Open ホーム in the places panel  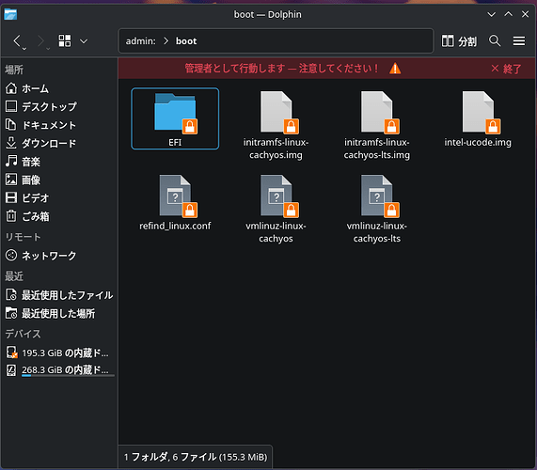point(59,88)
